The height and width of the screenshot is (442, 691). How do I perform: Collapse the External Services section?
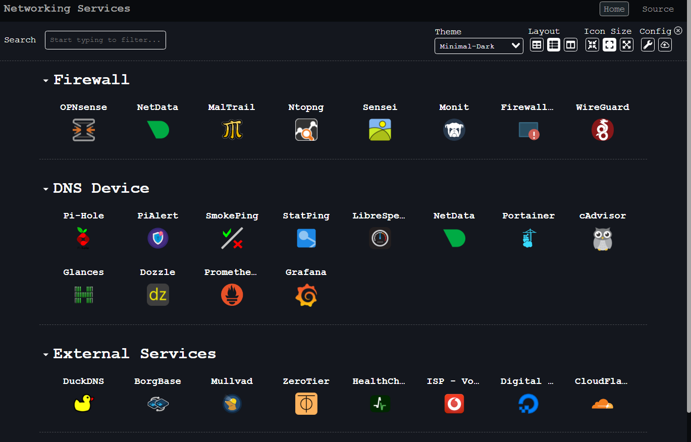click(45, 354)
